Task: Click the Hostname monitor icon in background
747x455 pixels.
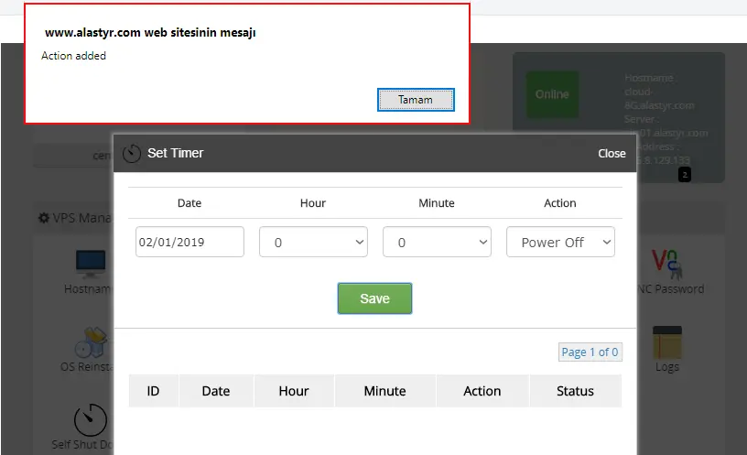Action: pyautogui.click(x=91, y=264)
